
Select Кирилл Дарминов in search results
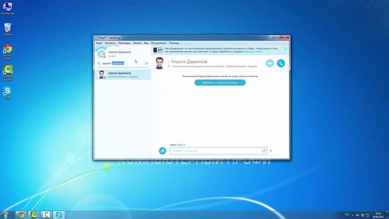(x=123, y=74)
